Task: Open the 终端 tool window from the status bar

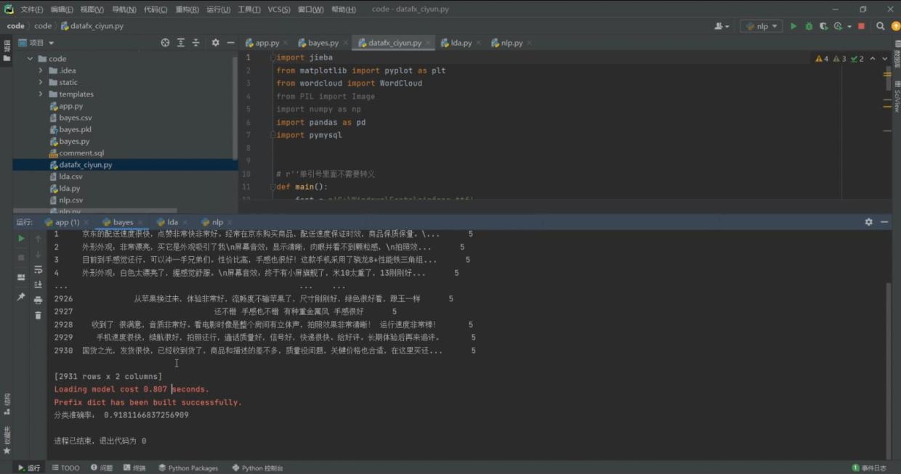Action: 134,467
